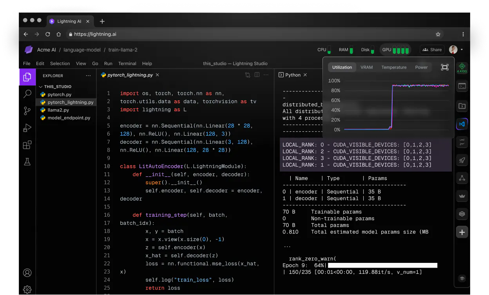The image size is (489, 295).
Task: Open the graduation cap help icon
Action: pos(462,279)
